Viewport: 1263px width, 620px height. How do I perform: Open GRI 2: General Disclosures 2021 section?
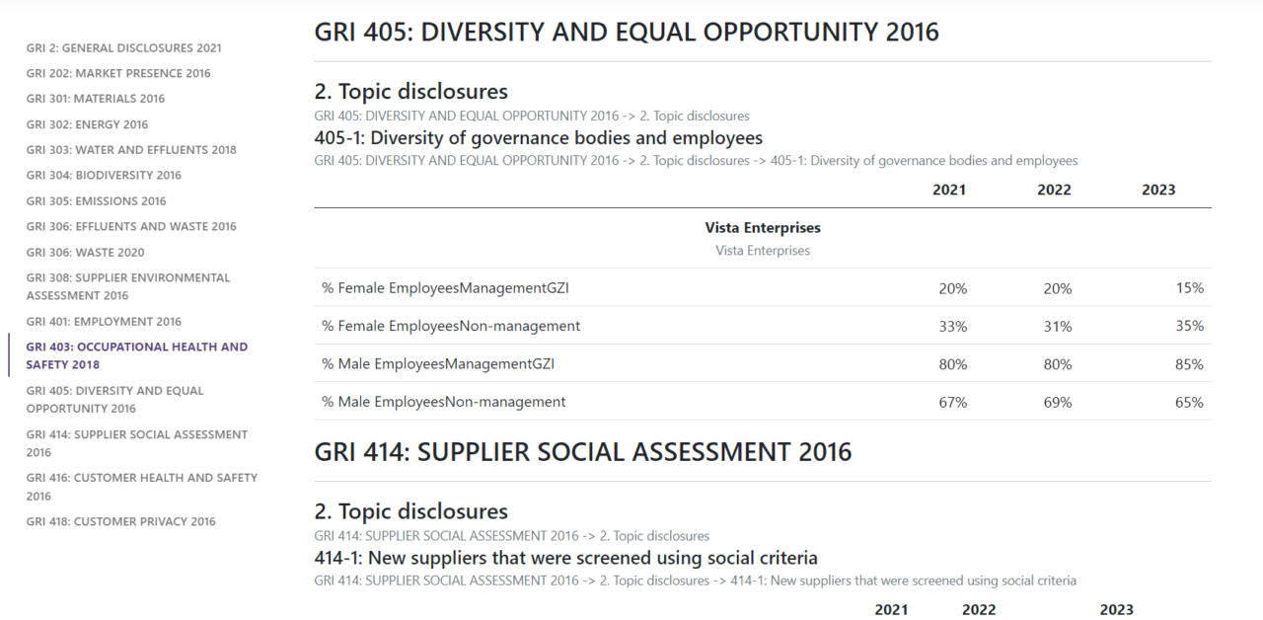click(123, 47)
